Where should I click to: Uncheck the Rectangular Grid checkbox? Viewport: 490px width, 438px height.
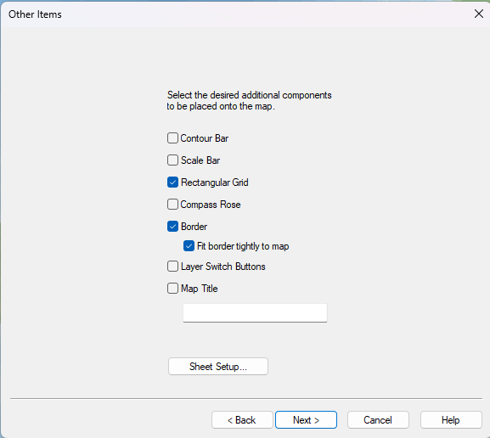click(172, 182)
